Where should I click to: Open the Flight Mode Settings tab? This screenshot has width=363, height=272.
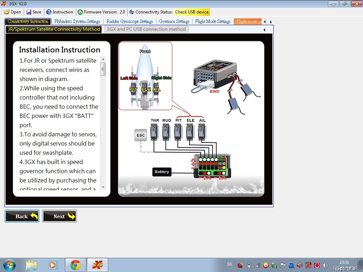click(x=213, y=22)
